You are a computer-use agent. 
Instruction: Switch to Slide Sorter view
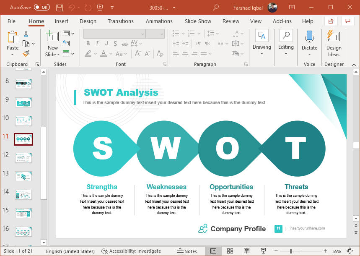pyautogui.click(x=230, y=251)
